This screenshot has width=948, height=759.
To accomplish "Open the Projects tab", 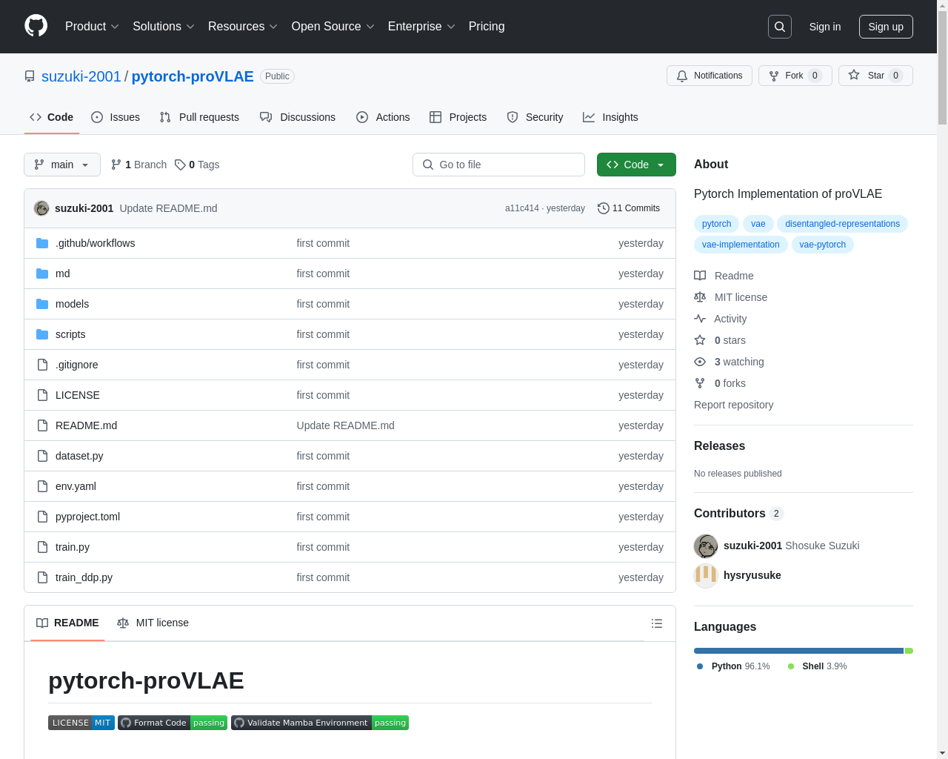I will point(458,117).
